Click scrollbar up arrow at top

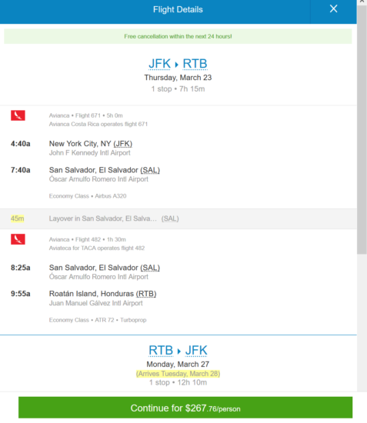[362, 2]
